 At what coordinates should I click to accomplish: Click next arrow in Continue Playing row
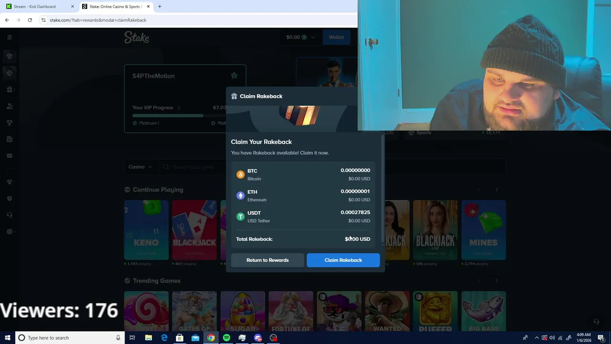pos(496,190)
